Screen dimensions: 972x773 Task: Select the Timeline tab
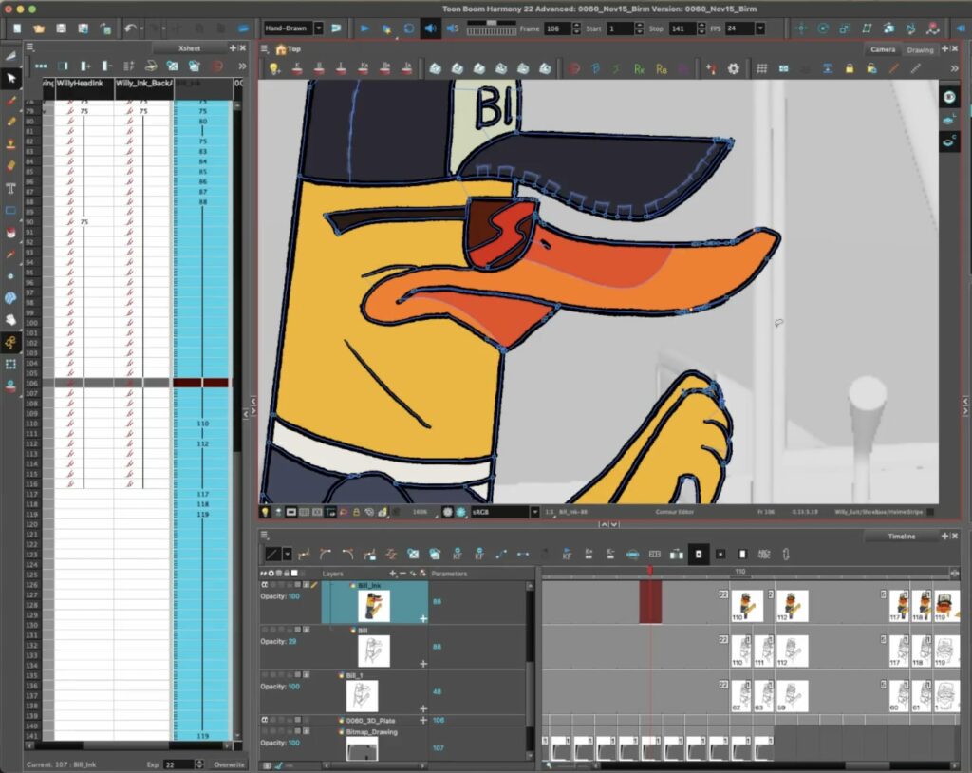point(902,536)
